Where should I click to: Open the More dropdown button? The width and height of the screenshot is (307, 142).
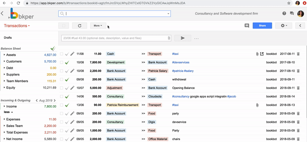pos(98,26)
